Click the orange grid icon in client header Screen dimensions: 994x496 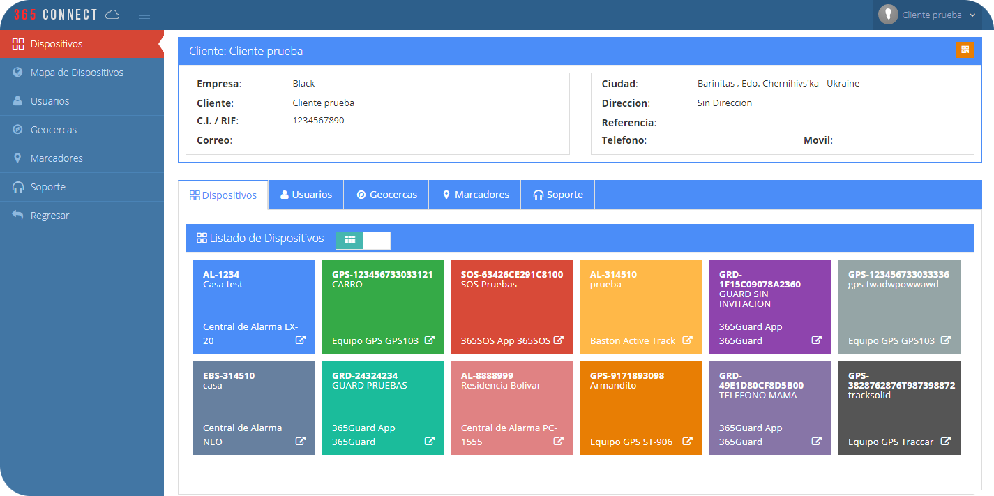pos(965,50)
